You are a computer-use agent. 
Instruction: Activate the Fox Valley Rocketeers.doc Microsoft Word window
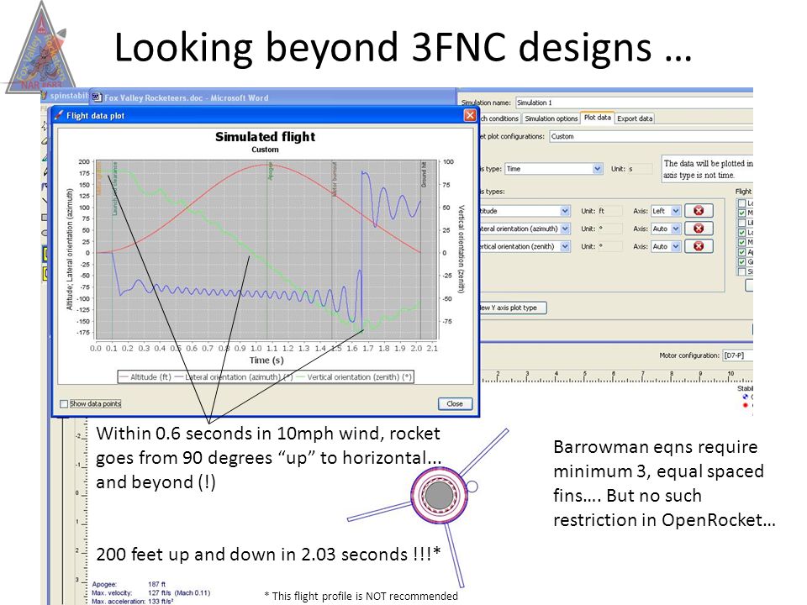[x=272, y=97]
